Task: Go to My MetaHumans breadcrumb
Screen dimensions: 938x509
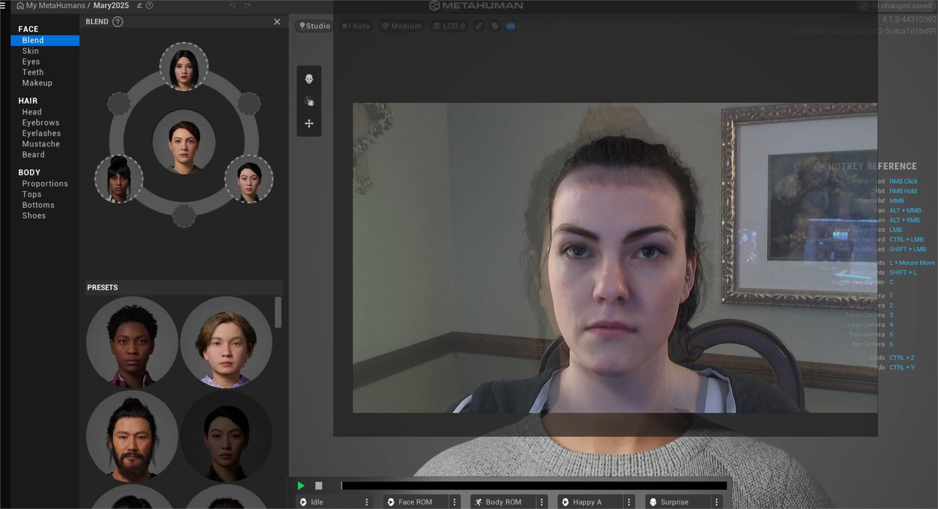Action: [x=55, y=6]
